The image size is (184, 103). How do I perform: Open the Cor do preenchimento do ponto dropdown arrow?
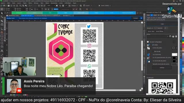coord(177,58)
